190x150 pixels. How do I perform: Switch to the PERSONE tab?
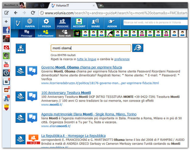[x=63, y=23]
